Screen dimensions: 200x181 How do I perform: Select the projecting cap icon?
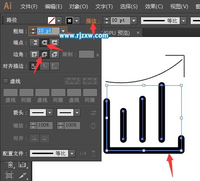[54, 43]
